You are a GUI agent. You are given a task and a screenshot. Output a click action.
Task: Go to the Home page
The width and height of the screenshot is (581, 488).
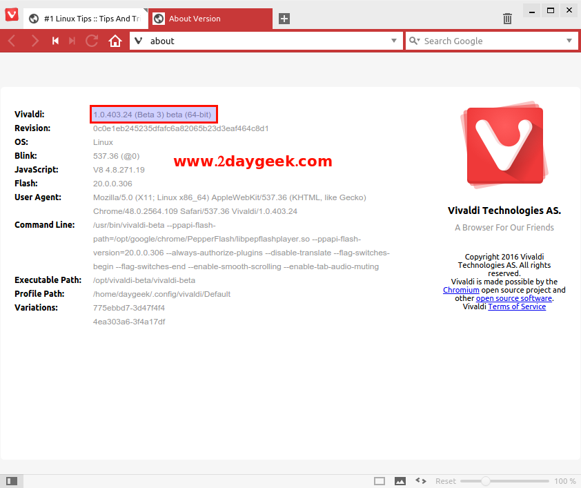point(115,41)
